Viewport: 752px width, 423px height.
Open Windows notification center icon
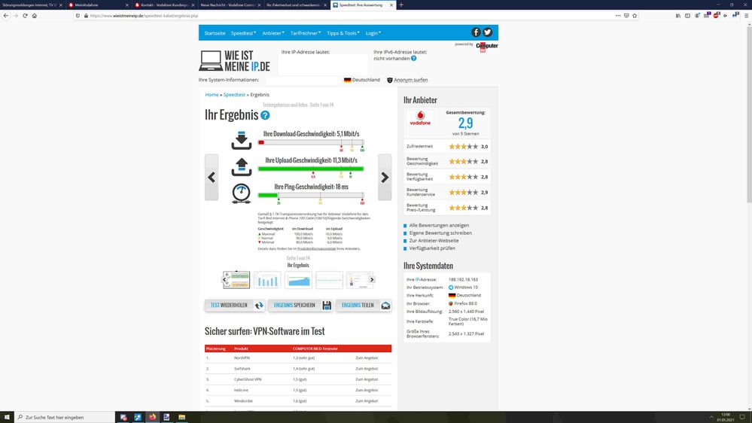click(x=742, y=417)
